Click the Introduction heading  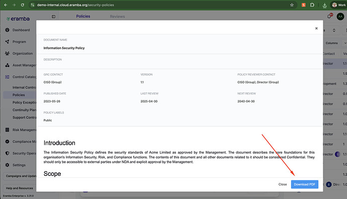(59, 143)
